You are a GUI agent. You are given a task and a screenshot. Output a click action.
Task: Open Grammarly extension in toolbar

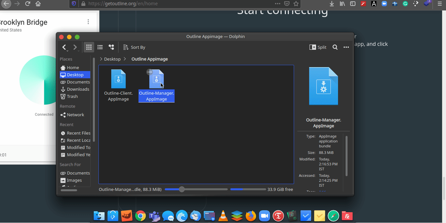(x=405, y=4)
